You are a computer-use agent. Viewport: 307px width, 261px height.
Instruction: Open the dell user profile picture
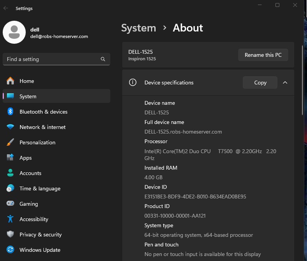[x=14, y=32]
